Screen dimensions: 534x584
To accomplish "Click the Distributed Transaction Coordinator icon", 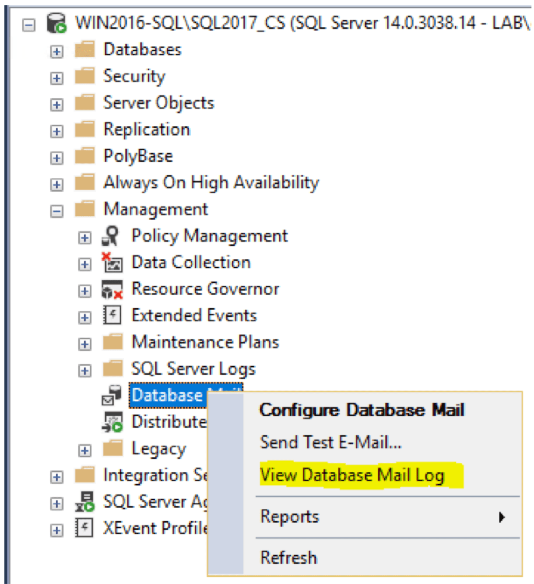I will click(112, 422).
